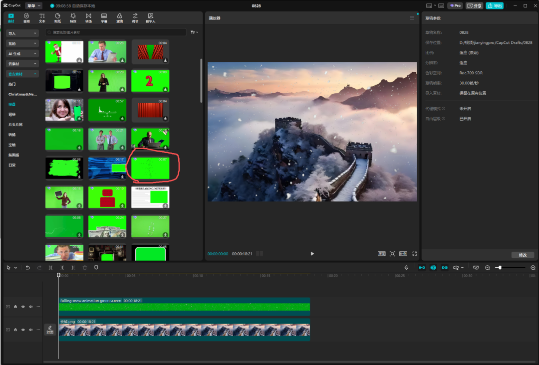Image resolution: width=539 pixels, height=365 pixels.
Task: Lock the Falling snow animation track
Action: [15, 307]
